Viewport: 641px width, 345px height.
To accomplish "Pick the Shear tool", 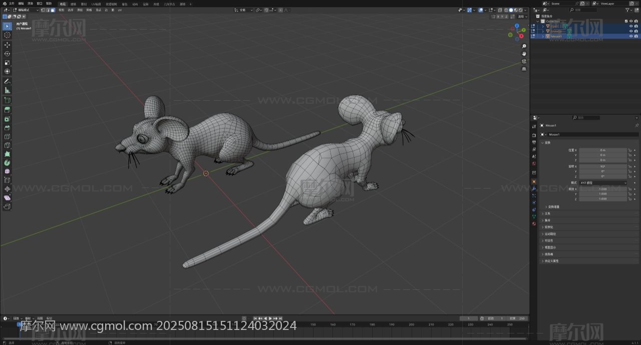I will 7,198.
